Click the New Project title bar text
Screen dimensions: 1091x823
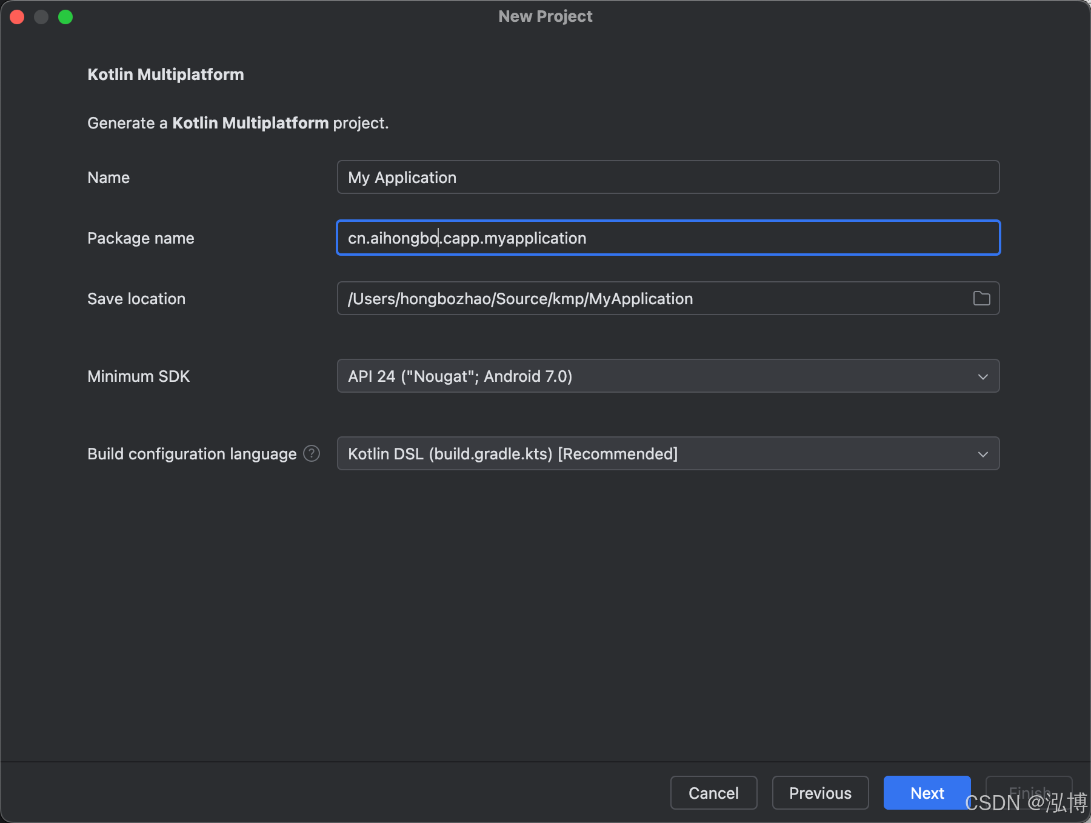coord(545,16)
